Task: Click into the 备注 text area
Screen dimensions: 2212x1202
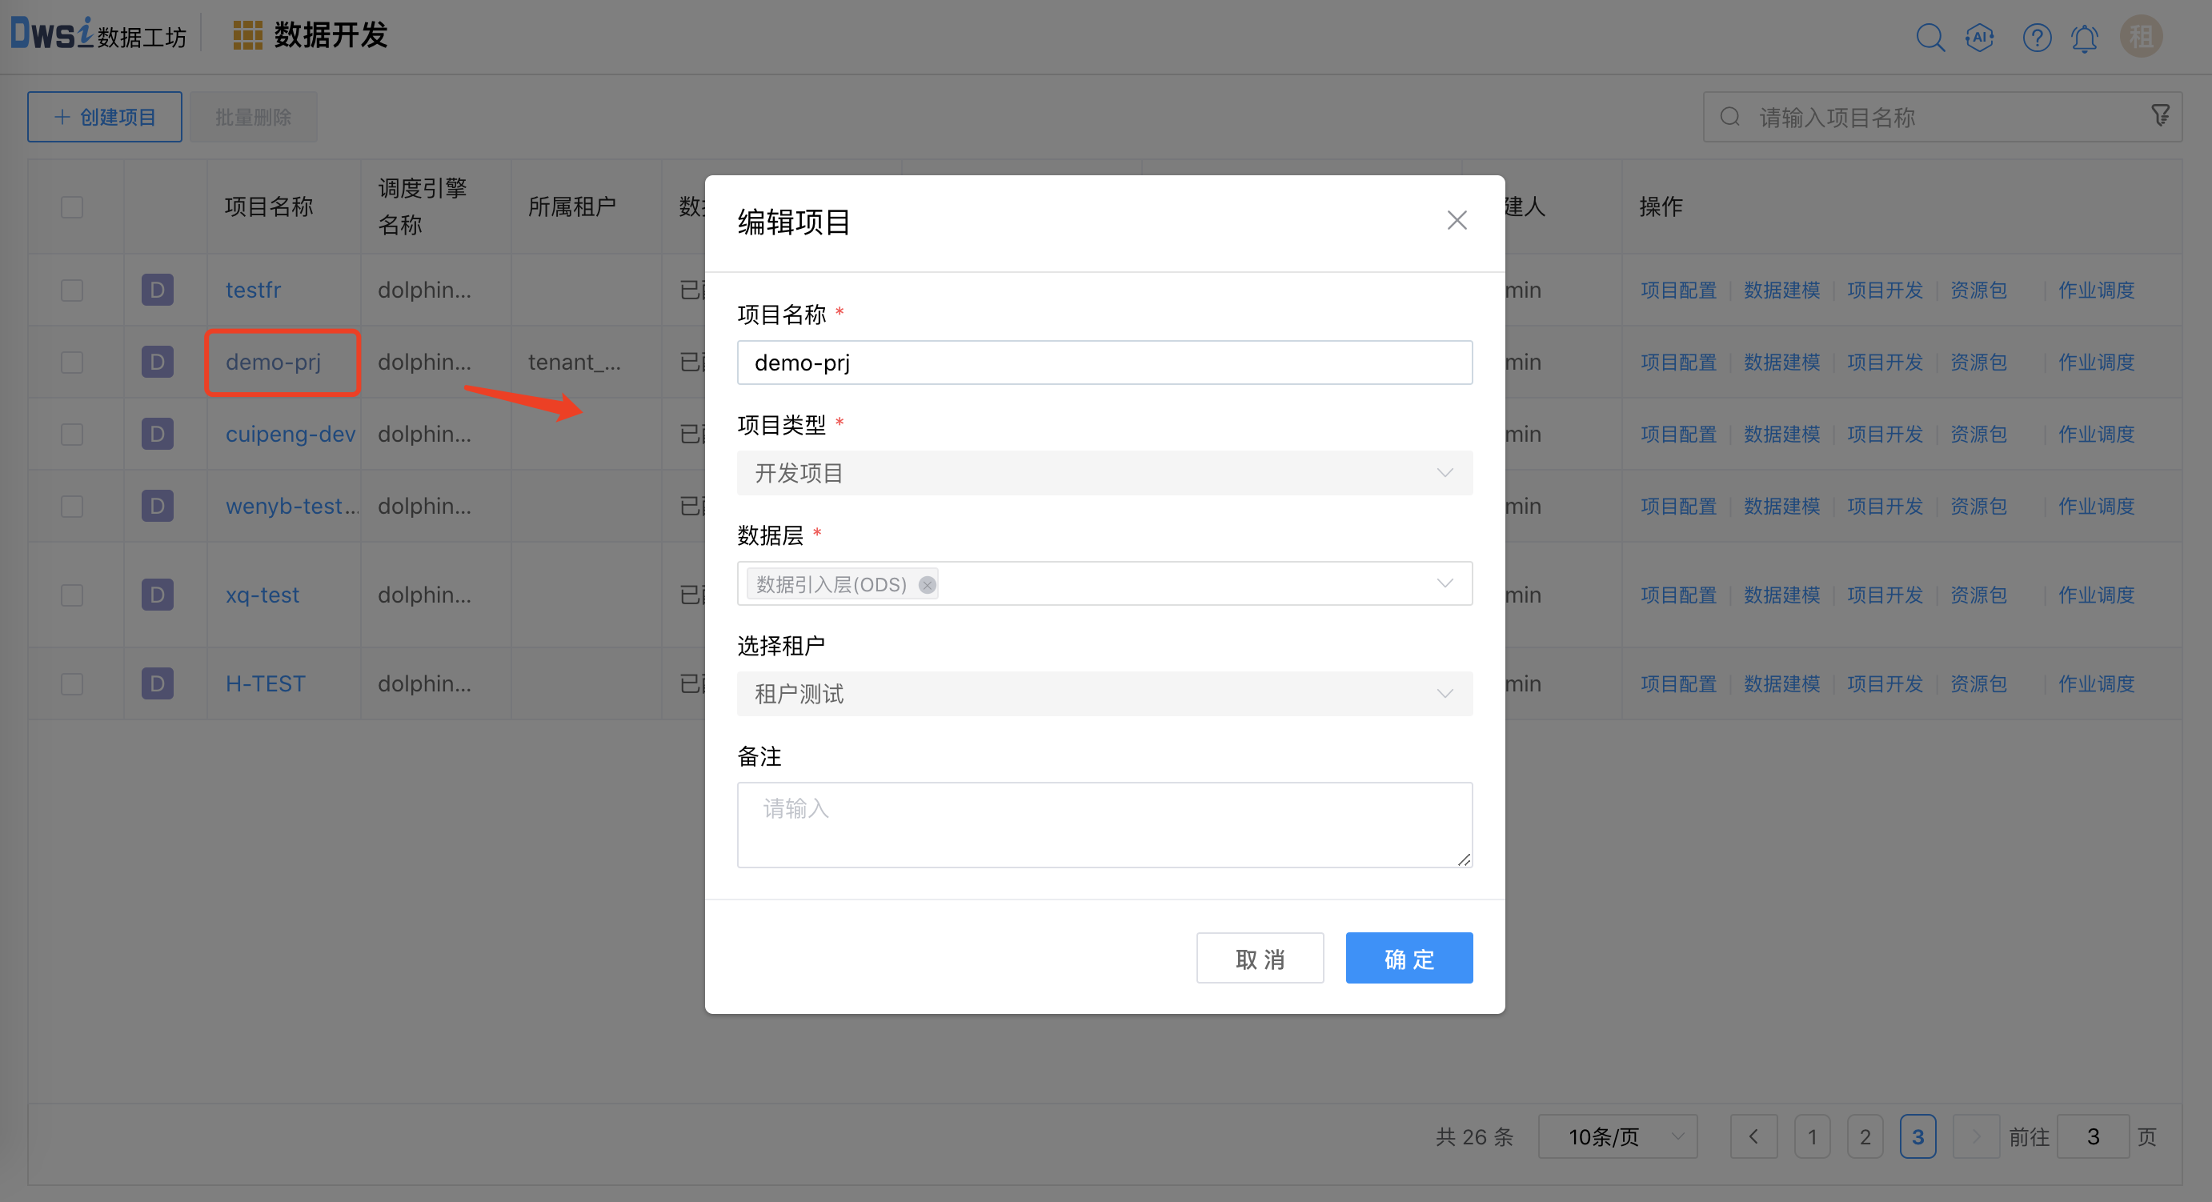Action: (1104, 824)
